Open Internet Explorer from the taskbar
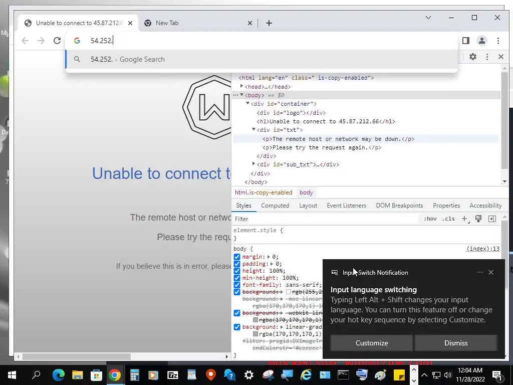513x385 pixels. click(306, 375)
